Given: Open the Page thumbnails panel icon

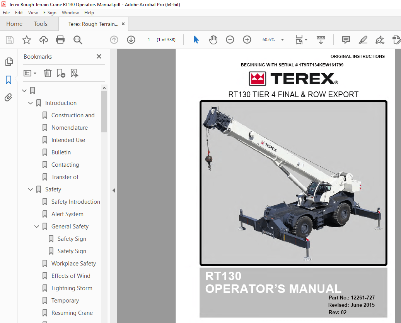Looking at the screenshot, I should pos(9,62).
